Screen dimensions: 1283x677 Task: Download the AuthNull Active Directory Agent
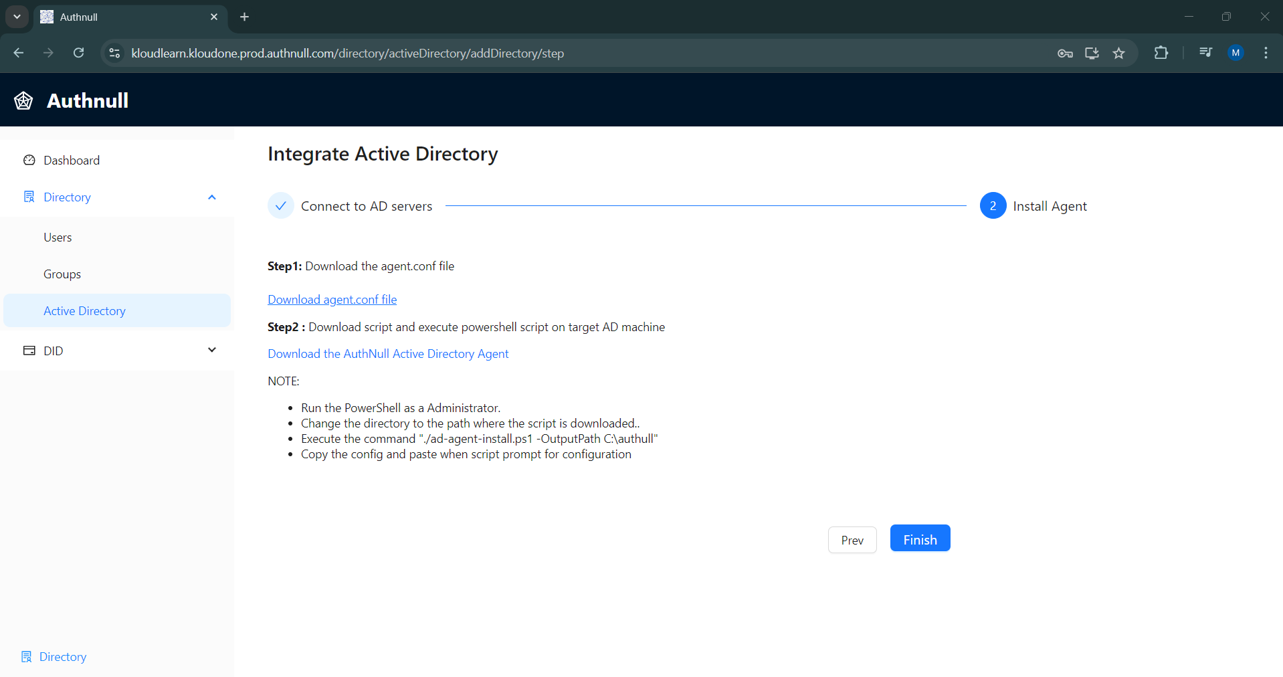pos(388,353)
